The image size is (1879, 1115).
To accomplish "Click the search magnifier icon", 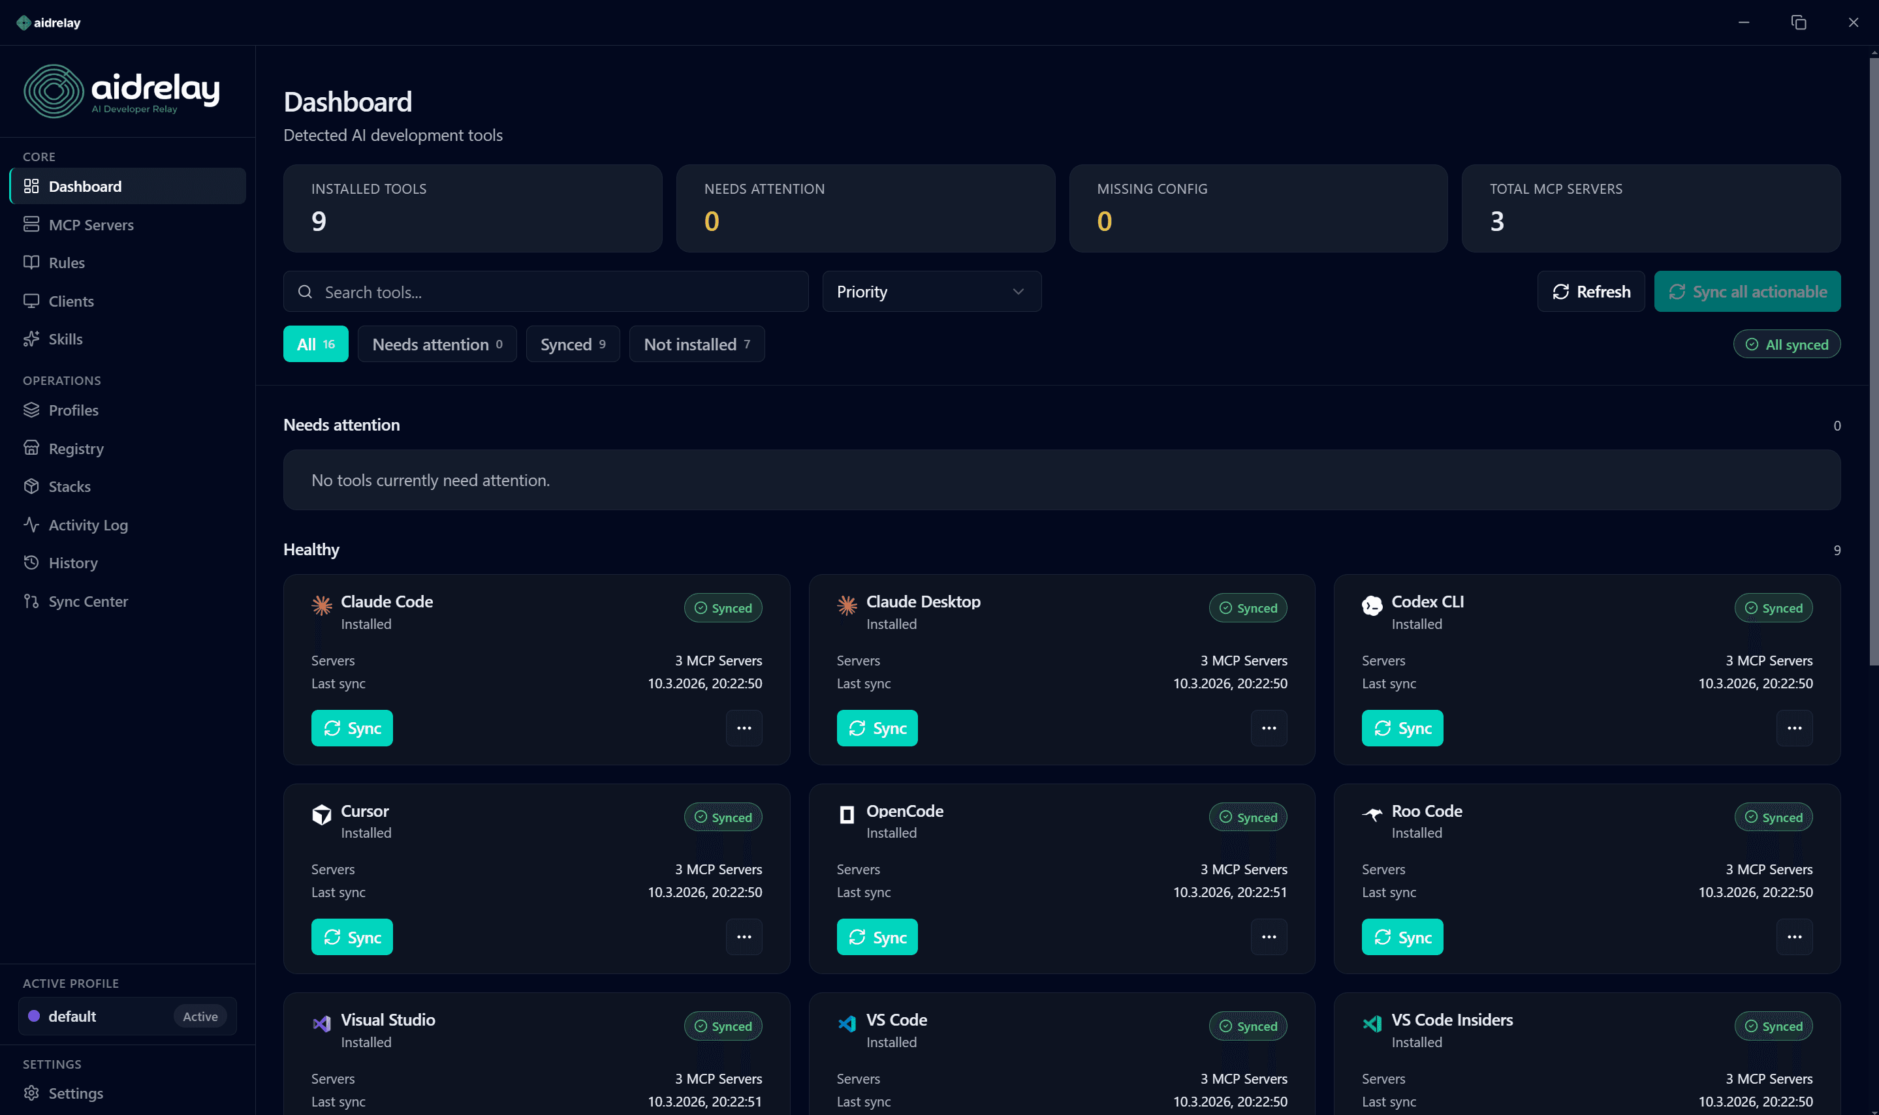I will [306, 292].
